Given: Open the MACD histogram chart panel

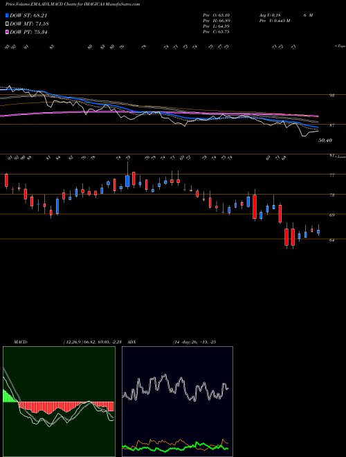Looking at the screenshot, I should pyautogui.click(x=59, y=402).
